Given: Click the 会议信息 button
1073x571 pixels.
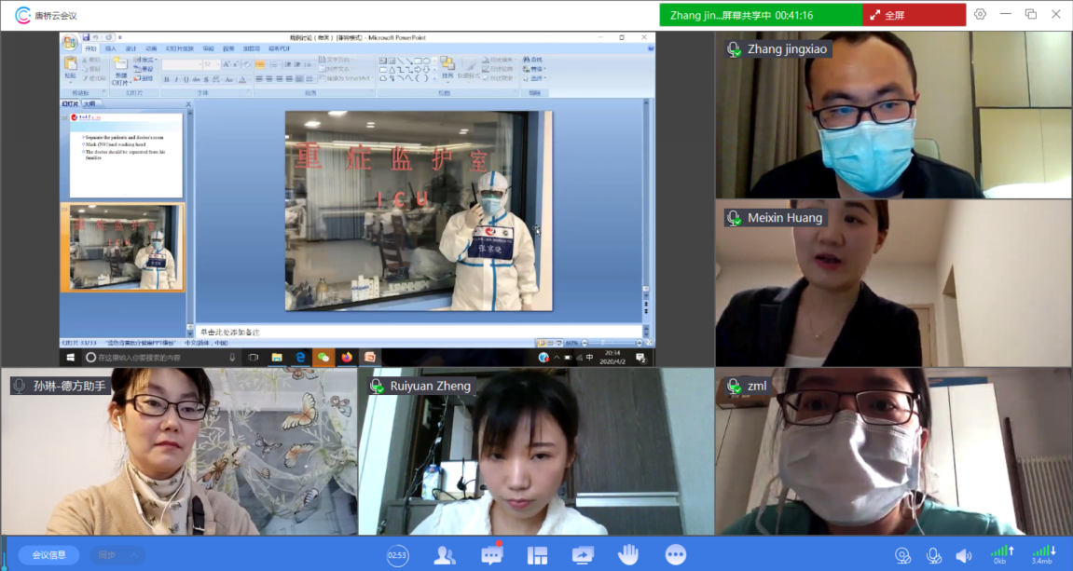Looking at the screenshot, I should point(49,555).
